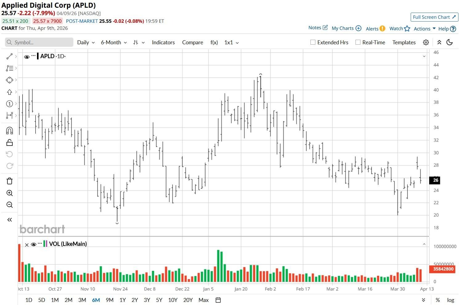This screenshot has width=460, height=305.
Task: Open Alerts for APLD
Action: (x=376, y=29)
